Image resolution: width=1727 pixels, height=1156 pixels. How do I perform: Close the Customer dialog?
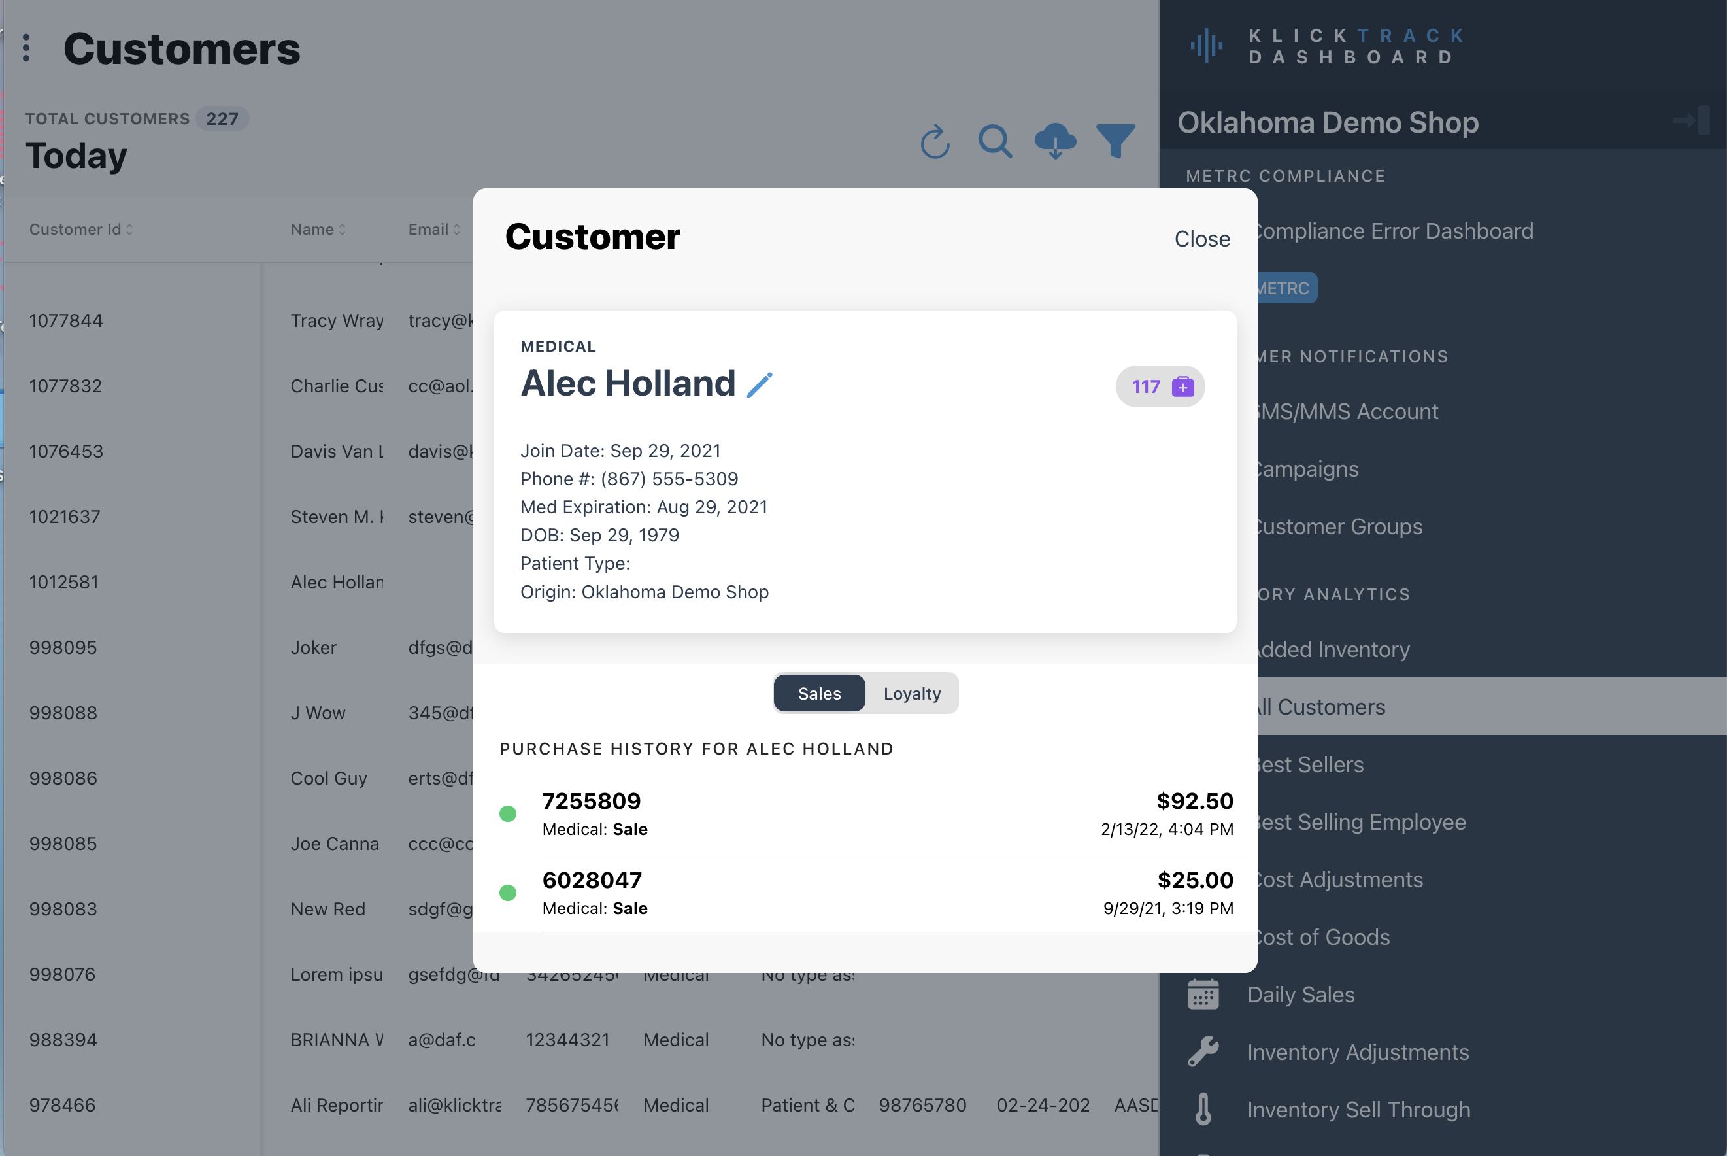[1201, 239]
